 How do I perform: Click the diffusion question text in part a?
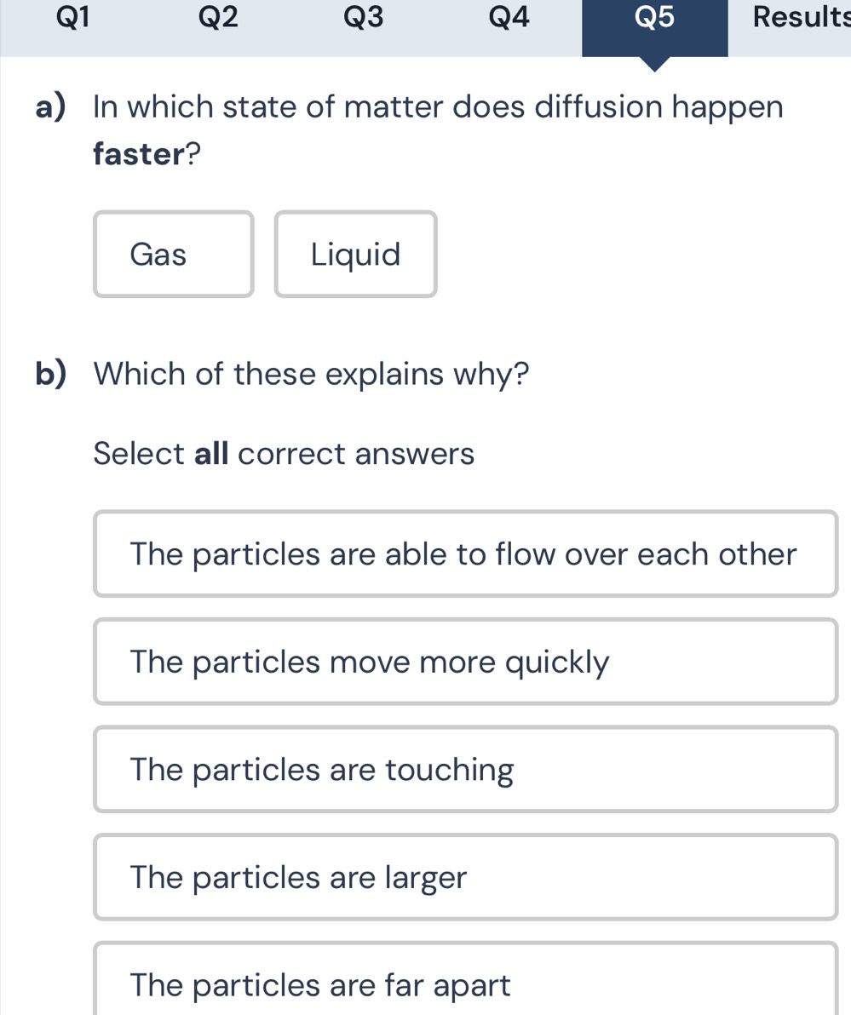438,108
